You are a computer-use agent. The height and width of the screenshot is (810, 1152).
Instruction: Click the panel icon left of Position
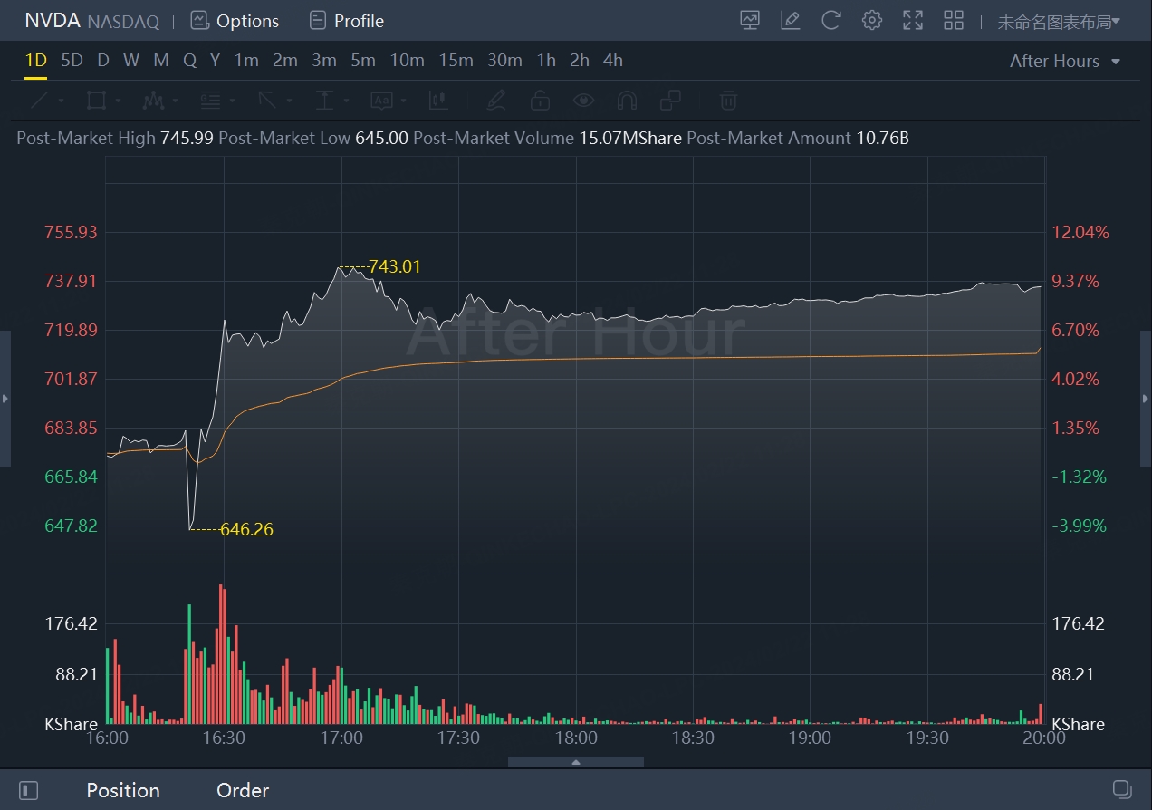28,790
